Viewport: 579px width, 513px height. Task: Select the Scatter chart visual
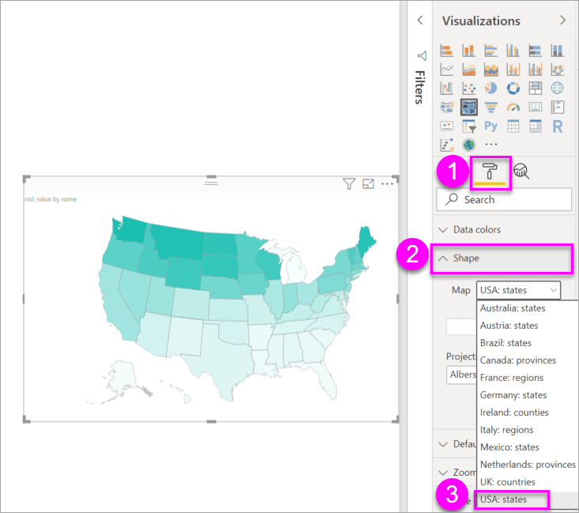pos(469,88)
